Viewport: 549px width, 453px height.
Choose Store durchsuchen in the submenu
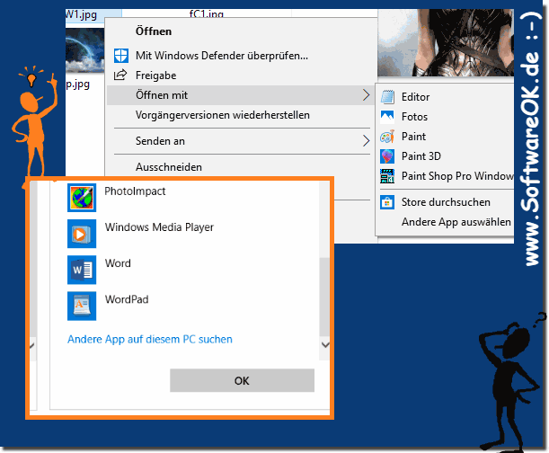(446, 202)
